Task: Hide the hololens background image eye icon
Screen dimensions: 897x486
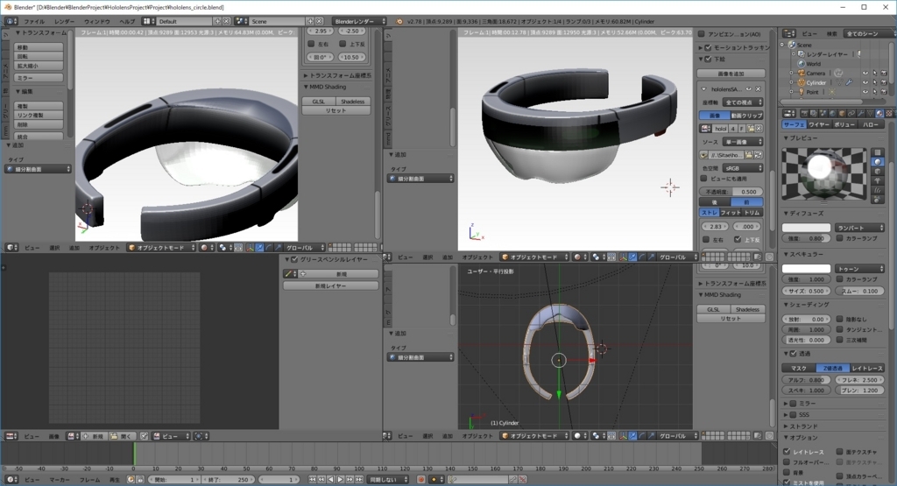Action: tap(748, 89)
